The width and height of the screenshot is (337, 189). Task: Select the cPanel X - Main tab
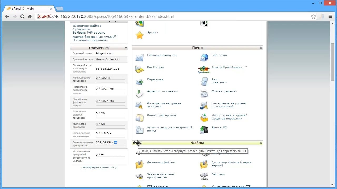point(29,9)
